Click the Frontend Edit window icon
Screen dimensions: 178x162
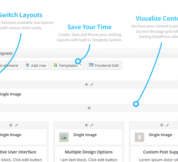tap(91, 65)
